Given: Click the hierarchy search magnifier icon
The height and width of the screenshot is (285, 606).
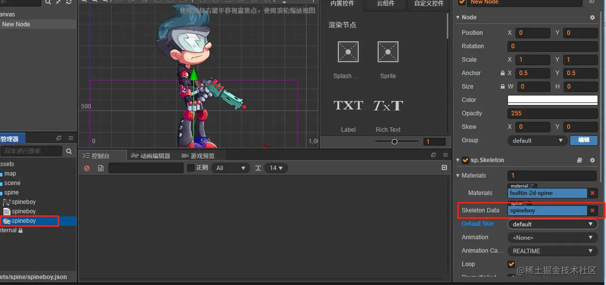Looking at the screenshot, I should coord(48,2).
